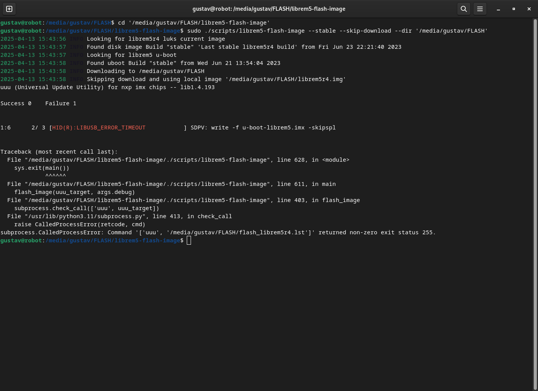
Task: Click the subprocess.CalledProcessError exit status 255 line
Action: pos(218,232)
